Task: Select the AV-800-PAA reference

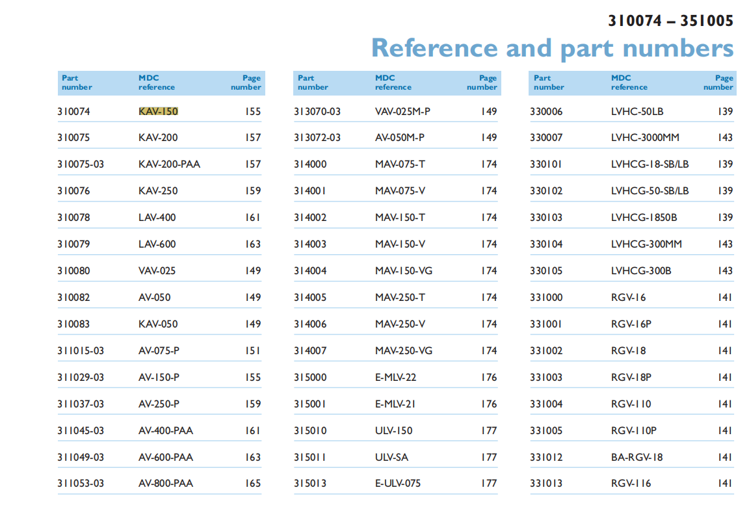Action: pyautogui.click(x=166, y=484)
